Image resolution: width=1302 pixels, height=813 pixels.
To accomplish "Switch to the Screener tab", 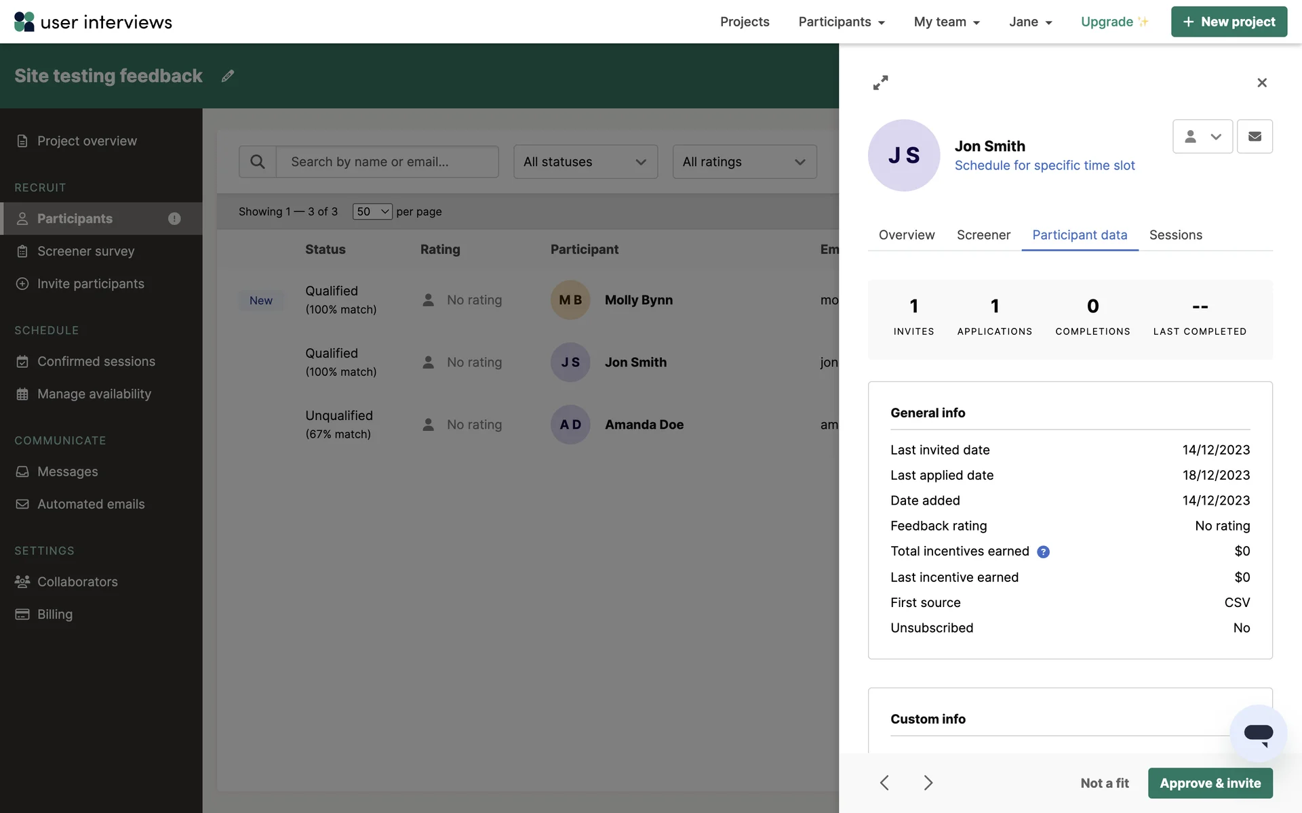I will click(x=983, y=235).
